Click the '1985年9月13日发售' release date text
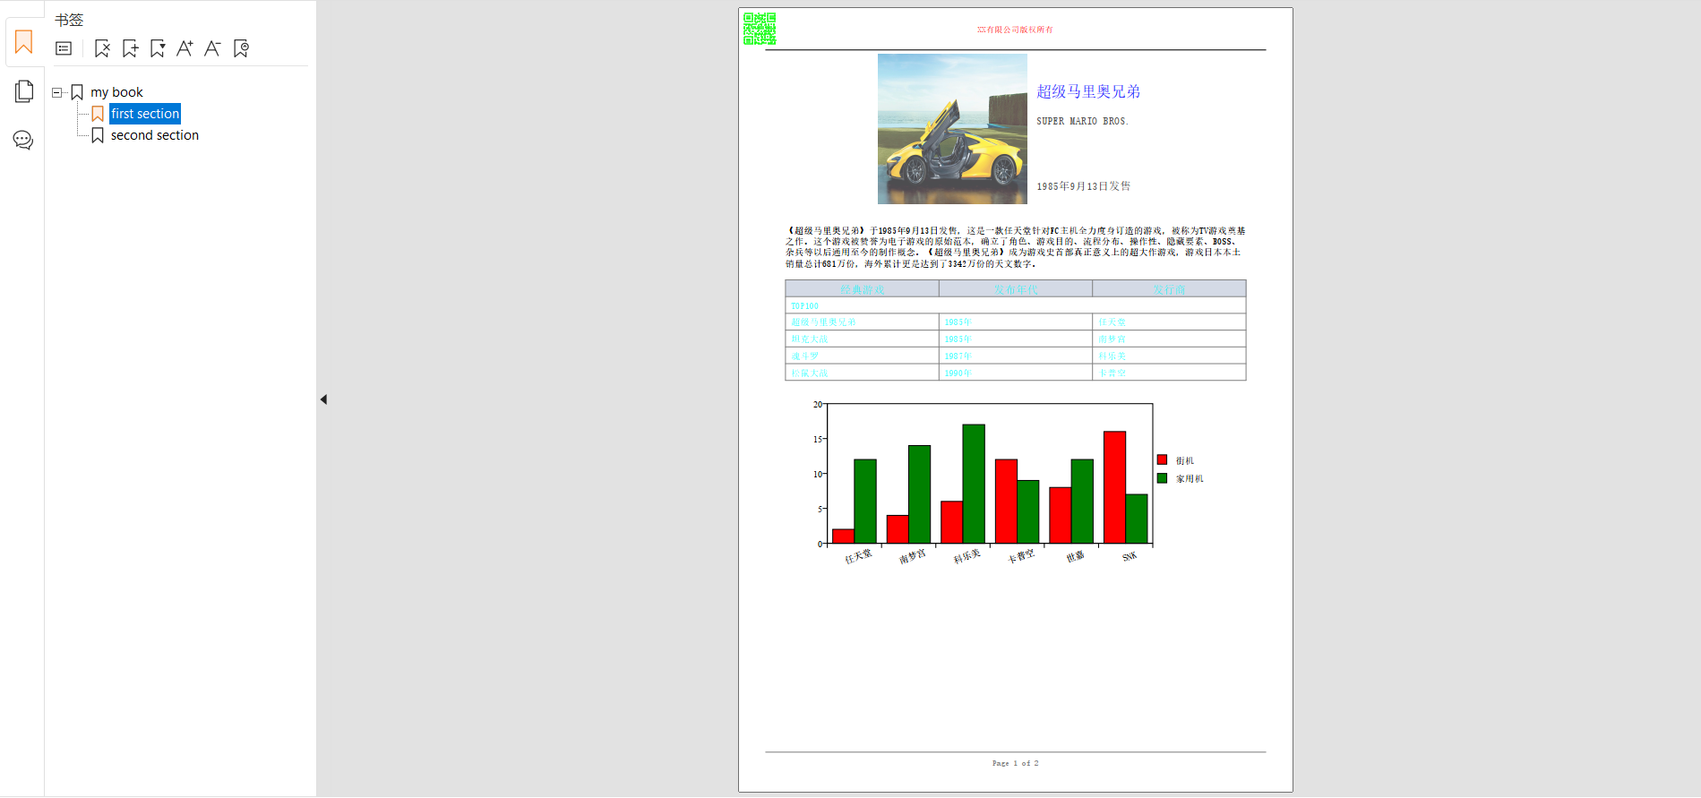This screenshot has width=1701, height=798. pos(1084,186)
